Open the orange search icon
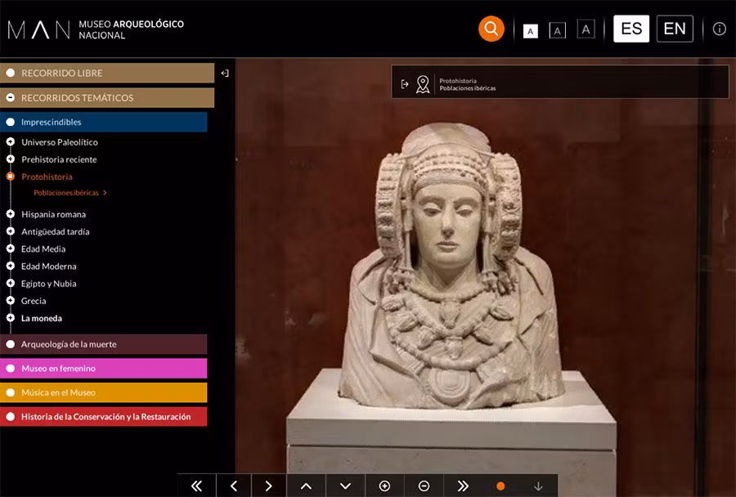The height and width of the screenshot is (497, 736). tap(491, 28)
